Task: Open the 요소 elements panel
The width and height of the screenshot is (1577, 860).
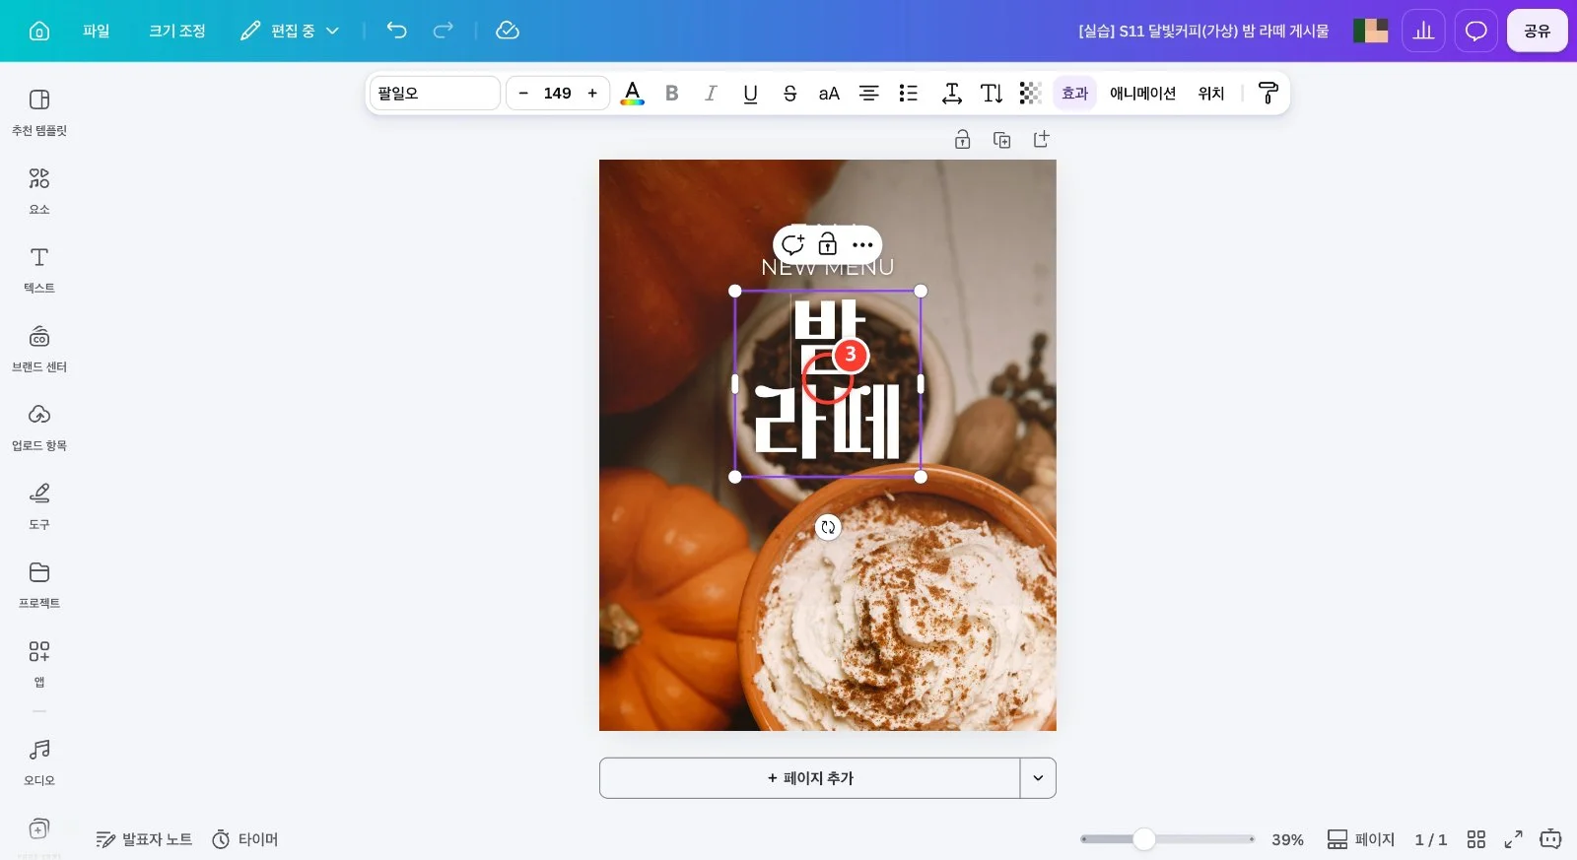Action: pyautogui.click(x=39, y=191)
